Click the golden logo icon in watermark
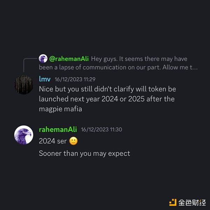 (173, 202)
